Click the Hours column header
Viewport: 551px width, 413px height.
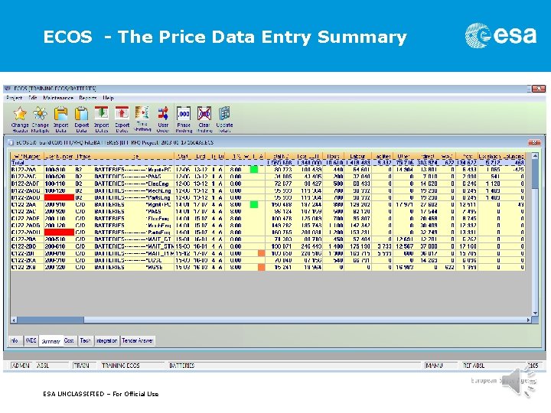[x=333, y=156]
